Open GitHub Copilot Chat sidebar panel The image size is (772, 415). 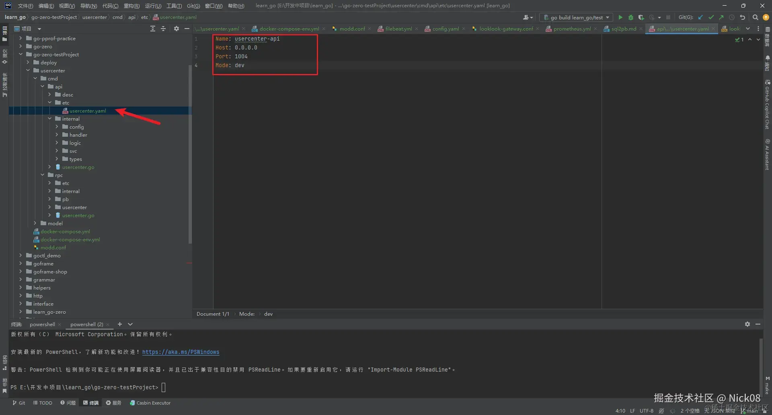[x=767, y=104]
